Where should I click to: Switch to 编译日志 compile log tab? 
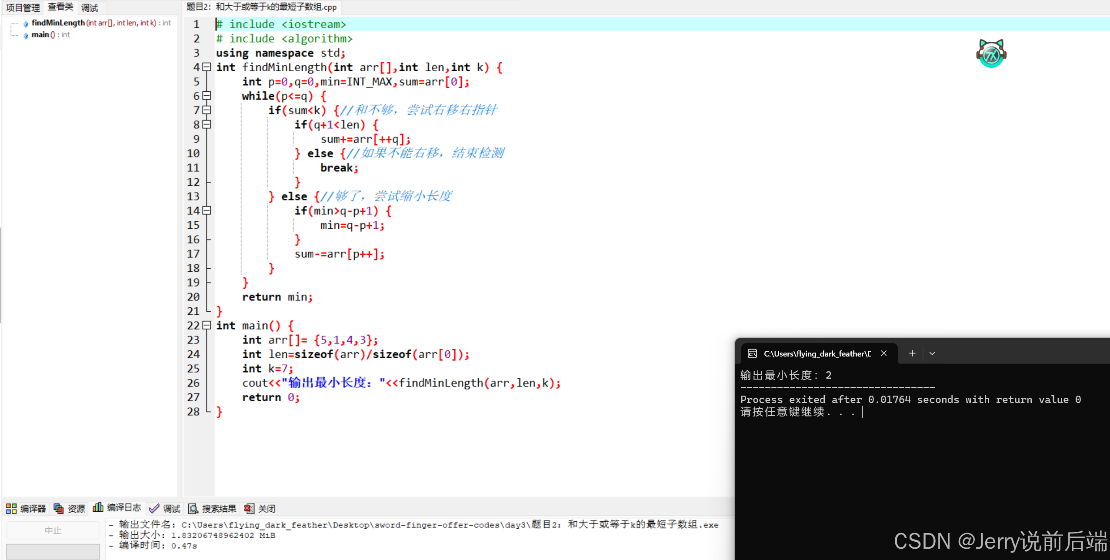[x=117, y=507]
